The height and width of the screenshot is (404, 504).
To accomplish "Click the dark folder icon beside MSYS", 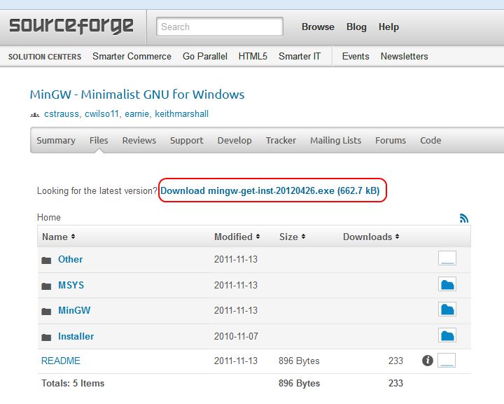I will click(46, 286).
